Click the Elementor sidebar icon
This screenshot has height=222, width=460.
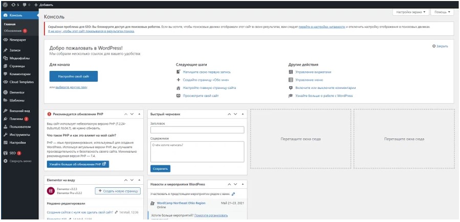(5, 92)
